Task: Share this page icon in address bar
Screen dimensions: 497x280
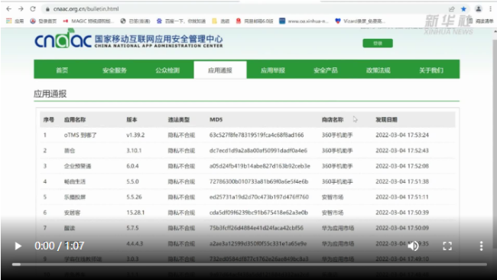Action: [452, 9]
